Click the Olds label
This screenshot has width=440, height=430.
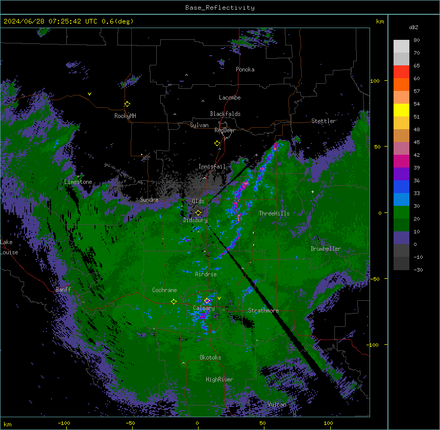coord(198,201)
